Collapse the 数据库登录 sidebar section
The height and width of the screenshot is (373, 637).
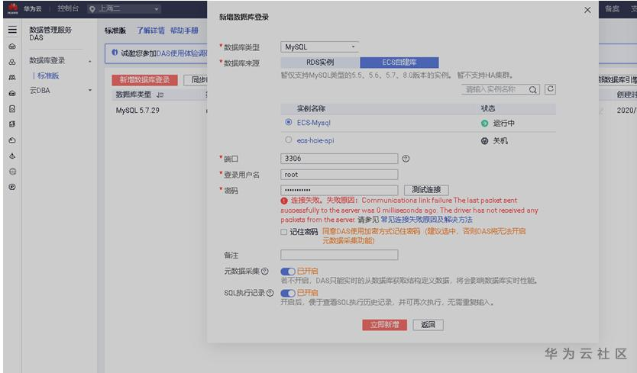[x=90, y=61]
